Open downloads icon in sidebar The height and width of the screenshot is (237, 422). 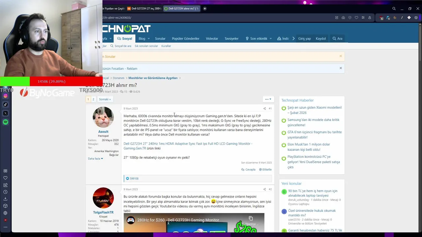click(5, 199)
